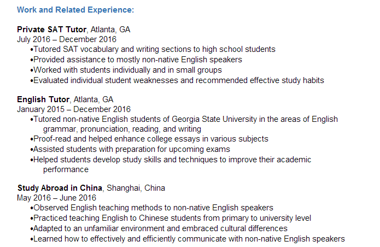Click the "Evaluated individual student weaknesses" bullet
The image size is (380, 247).
pyautogui.click(x=178, y=80)
